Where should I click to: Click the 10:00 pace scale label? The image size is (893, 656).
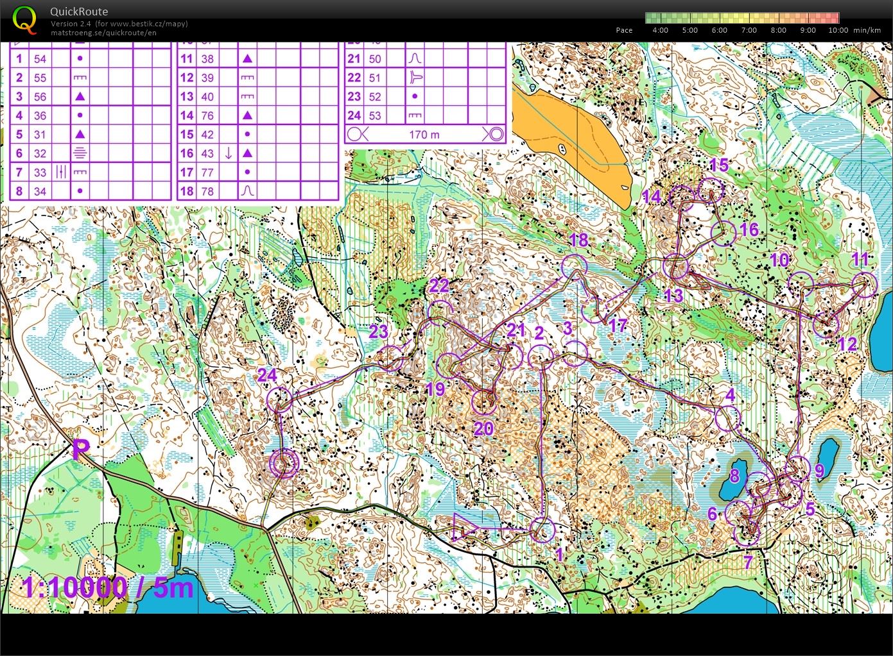click(838, 30)
